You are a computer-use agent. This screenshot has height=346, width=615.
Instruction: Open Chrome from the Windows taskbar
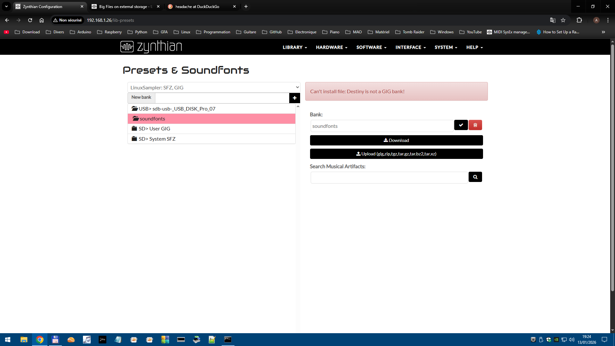(40, 340)
